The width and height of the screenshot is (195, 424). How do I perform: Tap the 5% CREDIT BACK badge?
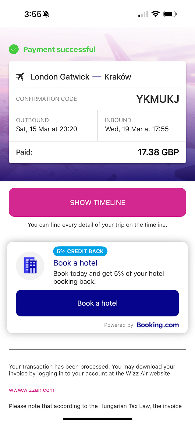[x=80, y=251]
